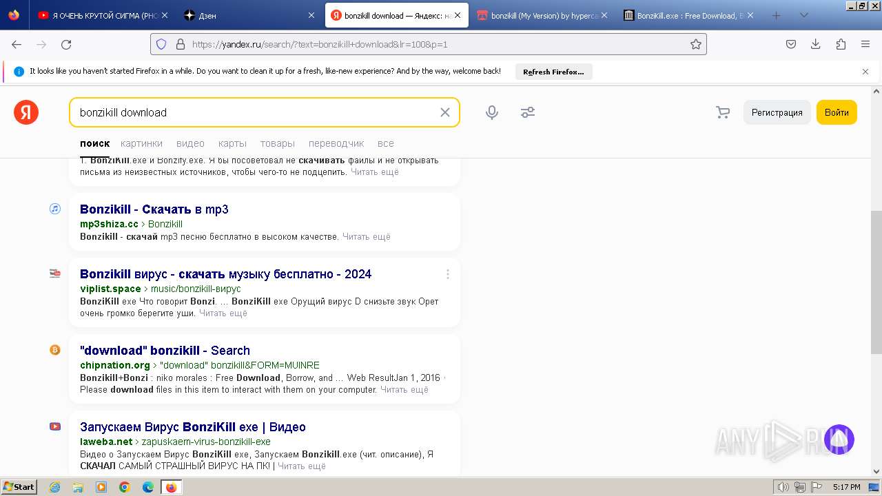Bookmark this page with star
882x496 pixels.
click(x=696, y=44)
